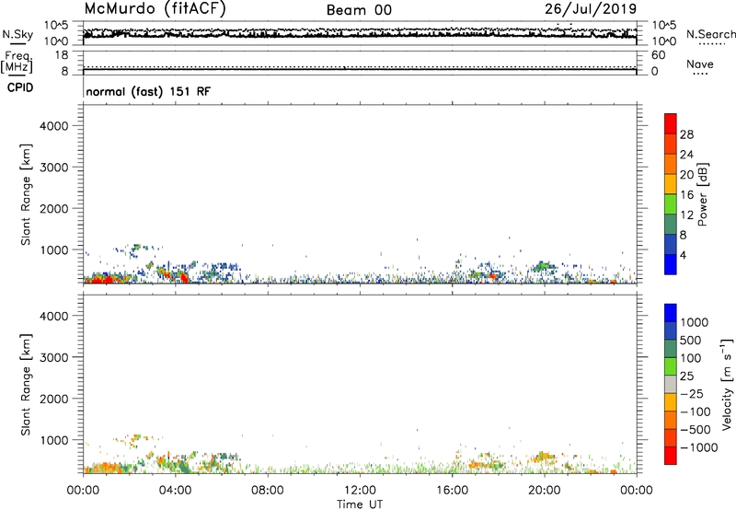Click the "100" label on velocity colorbar
736x510 pixels.
pyautogui.click(x=693, y=358)
